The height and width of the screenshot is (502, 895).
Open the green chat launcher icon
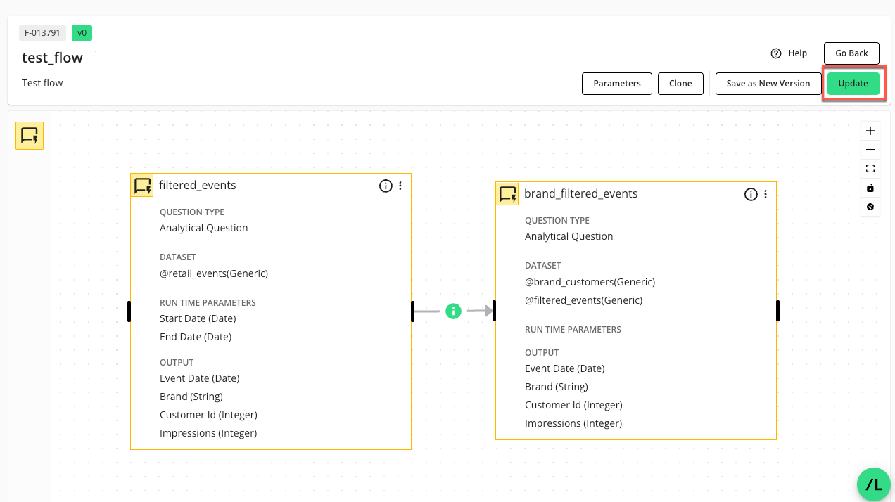pyautogui.click(x=874, y=484)
